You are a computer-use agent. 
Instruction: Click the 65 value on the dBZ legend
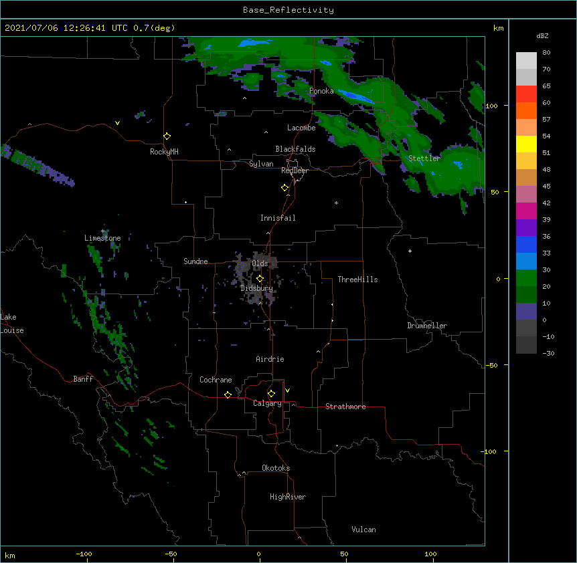tap(546, 86)
